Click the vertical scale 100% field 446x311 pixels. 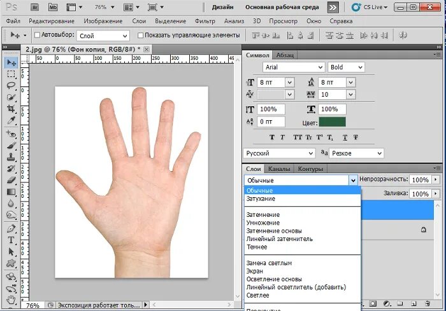coord(271,109)
